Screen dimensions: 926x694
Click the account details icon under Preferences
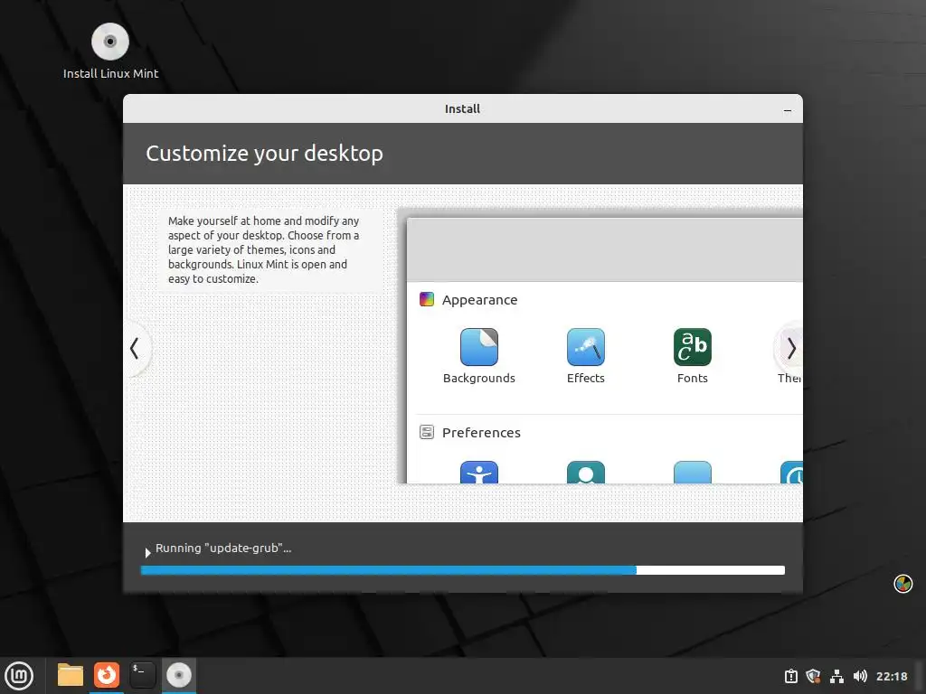pyautogui.click(x=585, y=472)
